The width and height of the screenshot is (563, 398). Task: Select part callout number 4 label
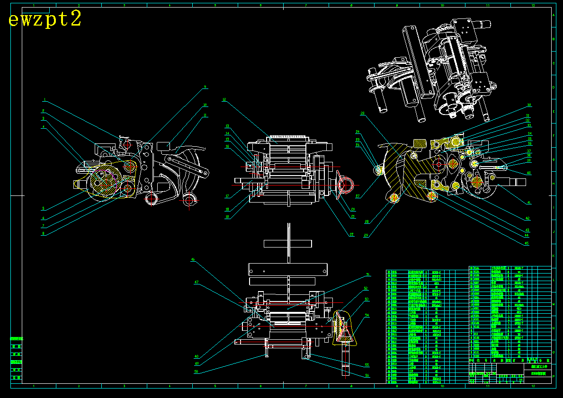[44, 127]
